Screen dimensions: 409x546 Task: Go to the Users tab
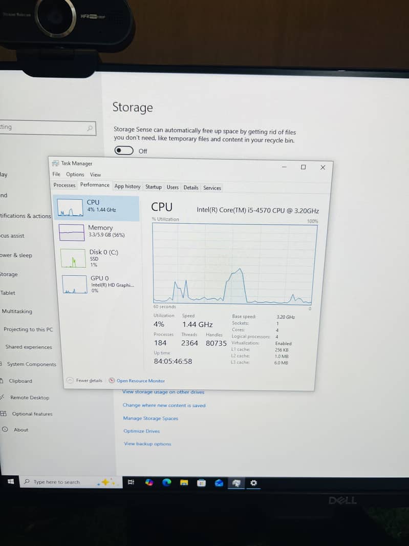(x=173, y=187)
